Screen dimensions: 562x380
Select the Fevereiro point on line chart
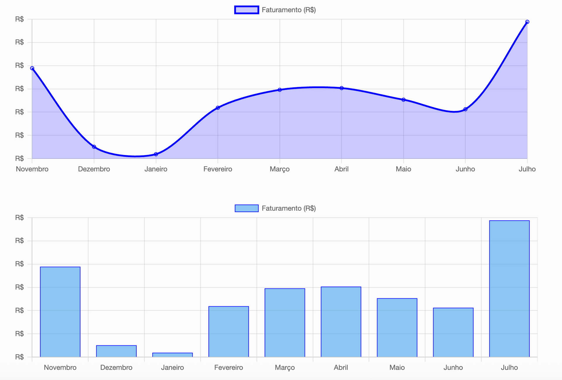[218, 108]
